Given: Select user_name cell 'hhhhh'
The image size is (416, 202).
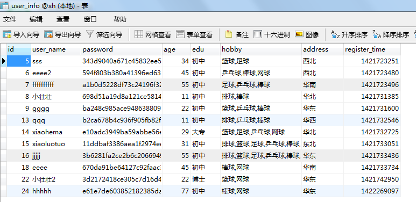Looking at the screenshot, I should 56,191.
